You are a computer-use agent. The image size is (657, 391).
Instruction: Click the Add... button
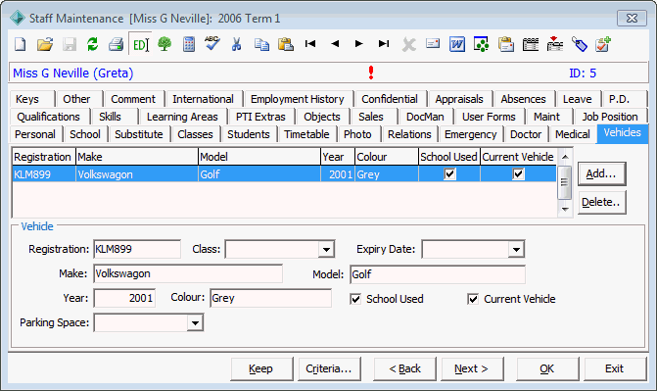click(x=601, y=173)
